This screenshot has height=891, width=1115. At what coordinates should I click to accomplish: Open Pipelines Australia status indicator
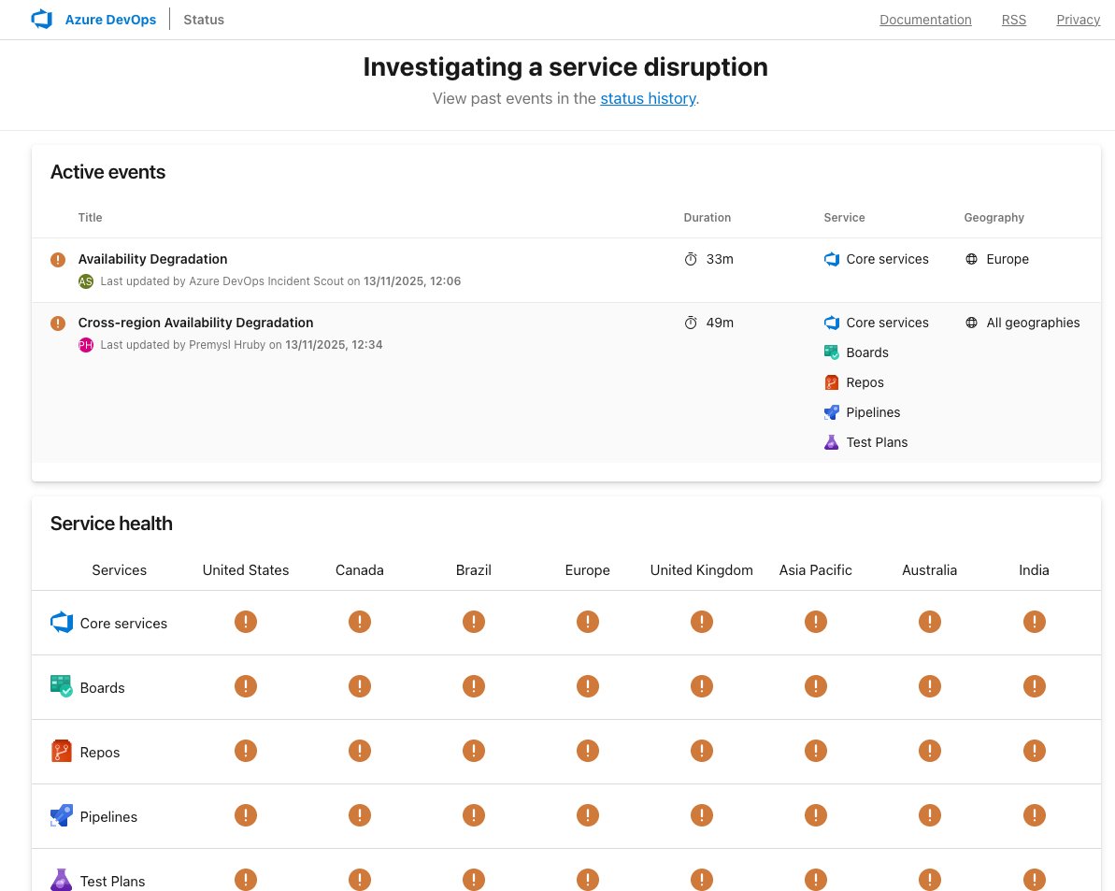point(929,815)
